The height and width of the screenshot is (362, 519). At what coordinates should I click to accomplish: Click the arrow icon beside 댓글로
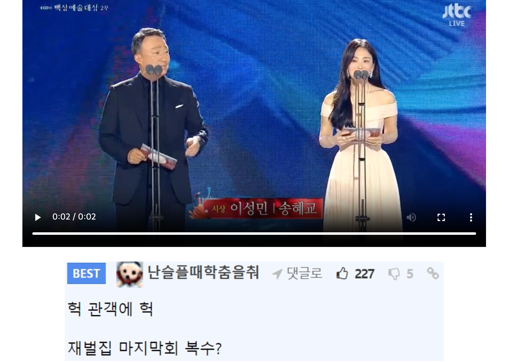(277, 274)
